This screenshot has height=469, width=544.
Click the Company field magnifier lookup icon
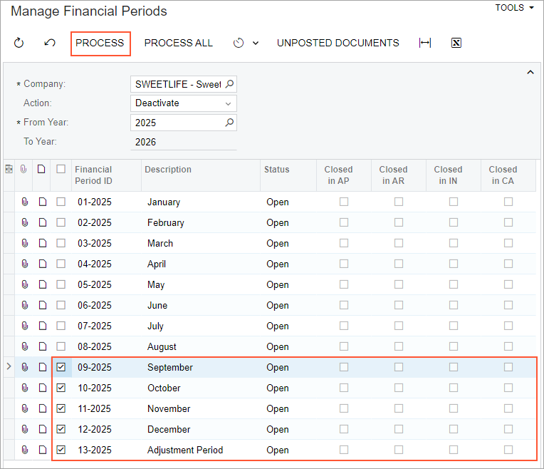(x=229, y=84)
